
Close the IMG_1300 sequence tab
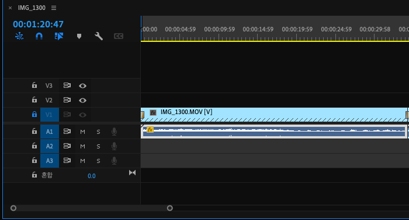(10, 8)
